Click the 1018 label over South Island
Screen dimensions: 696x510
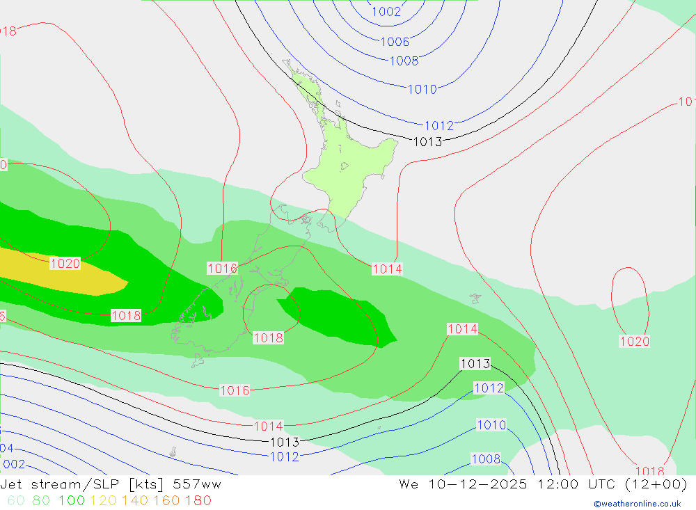click(268, 337)
